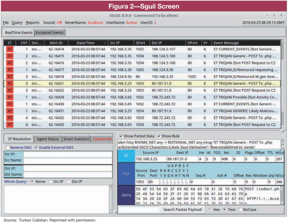Click the Sound Off indicator
The image size is (288, 223).
coord(54,22)
